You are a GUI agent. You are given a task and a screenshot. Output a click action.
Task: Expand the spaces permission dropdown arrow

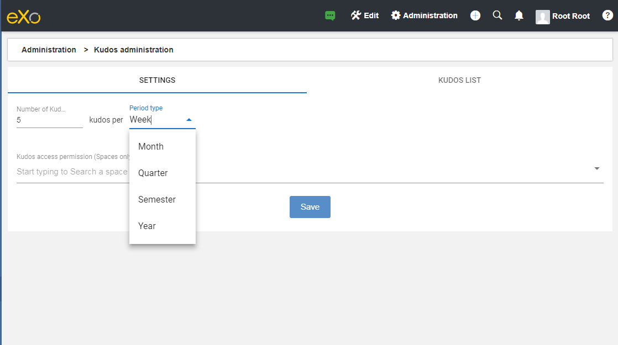point(596,168)
